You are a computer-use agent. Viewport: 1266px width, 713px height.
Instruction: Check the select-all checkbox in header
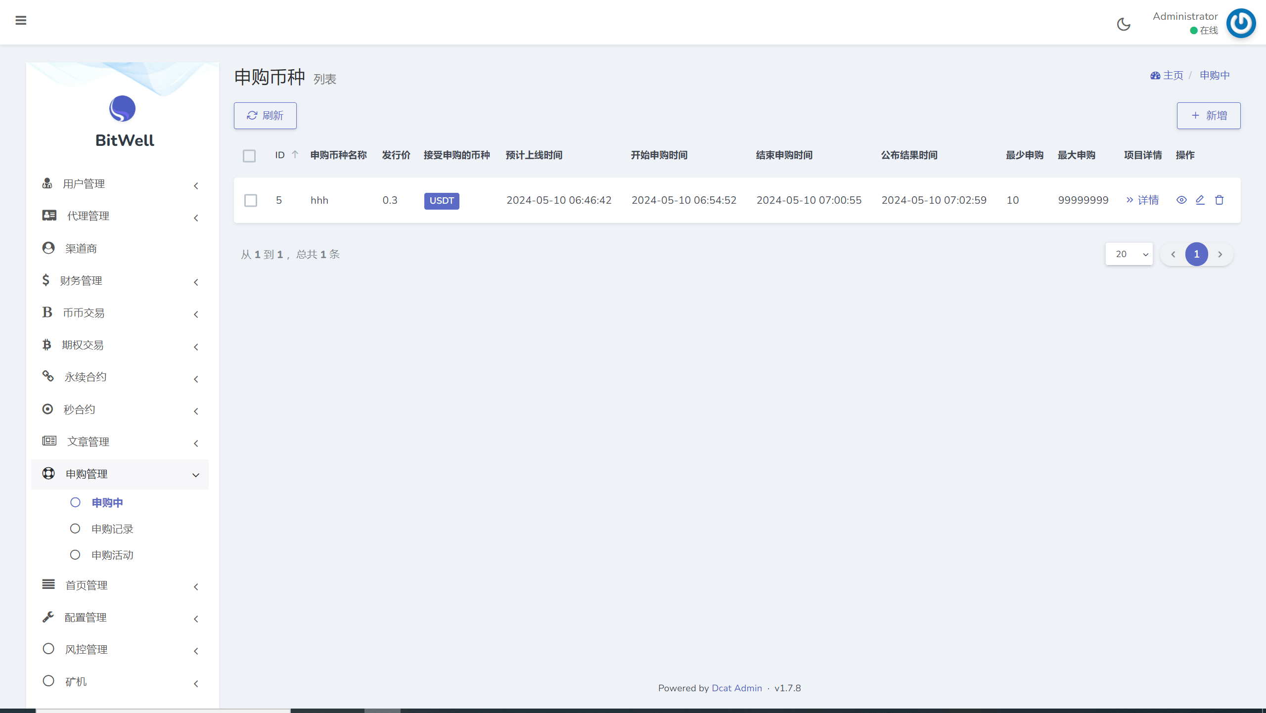pyautogui.click(x=249, y=156)
